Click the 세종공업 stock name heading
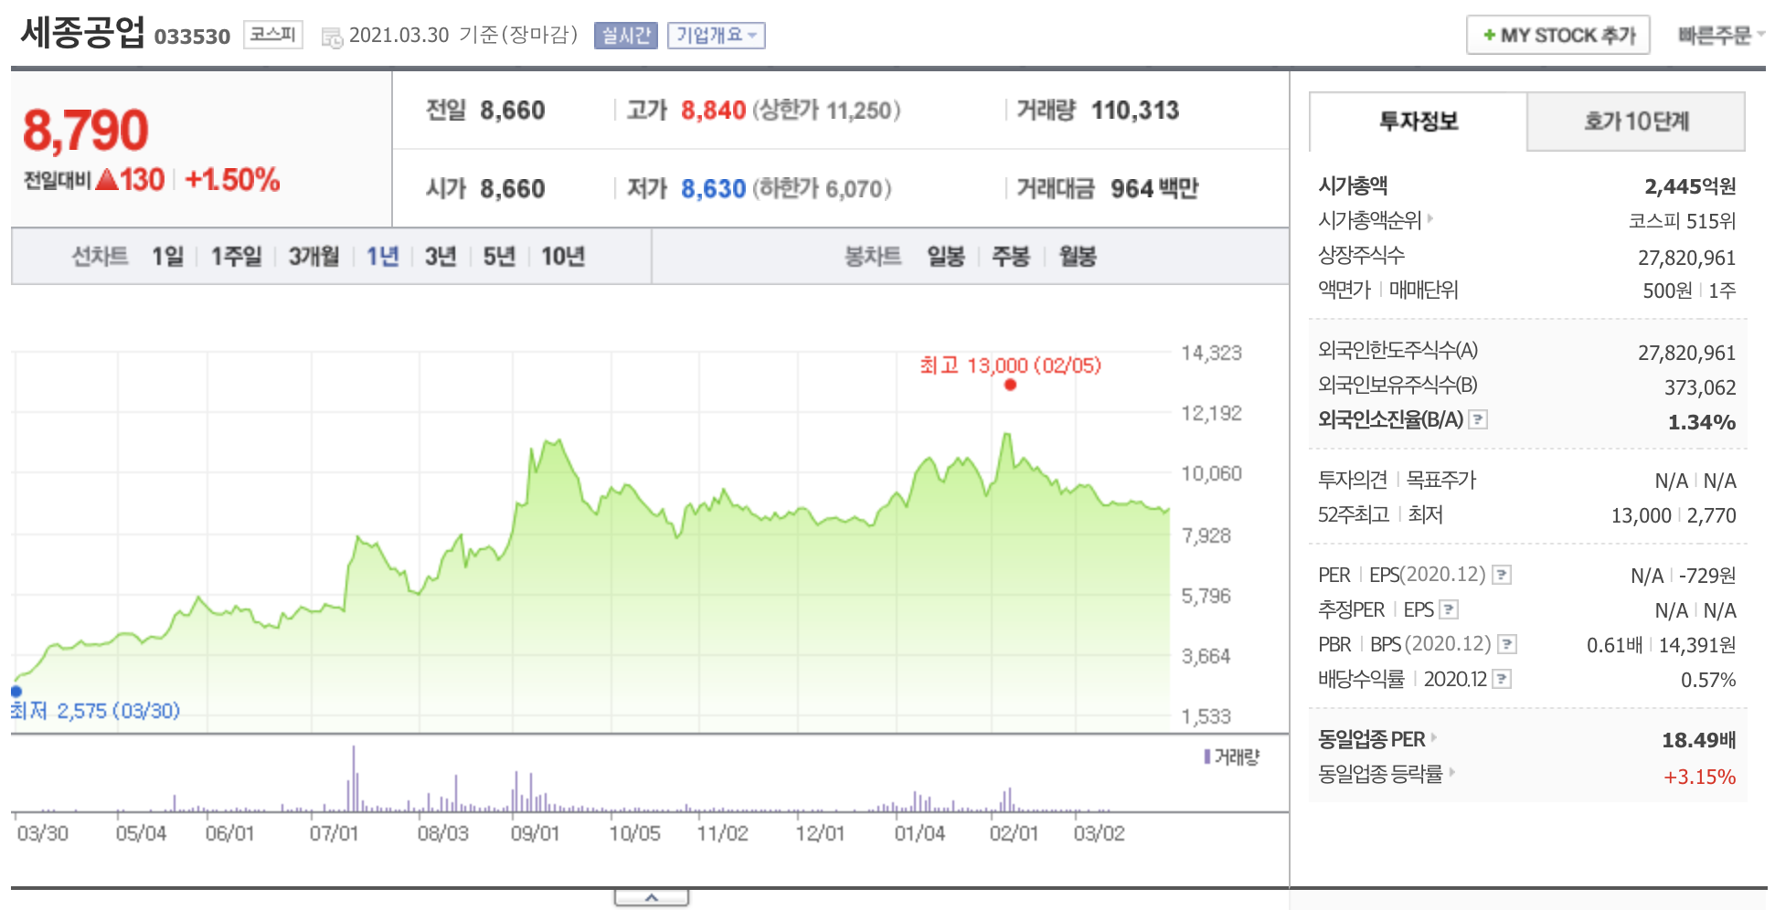Screen dimensions: 1775x910 pyautogui.click(x=83, y=32)
